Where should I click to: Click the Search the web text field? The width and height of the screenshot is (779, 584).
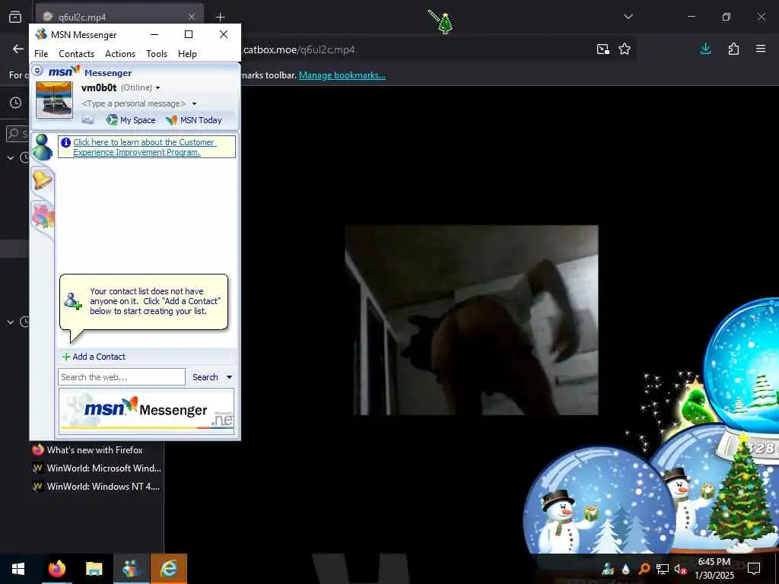121,377
